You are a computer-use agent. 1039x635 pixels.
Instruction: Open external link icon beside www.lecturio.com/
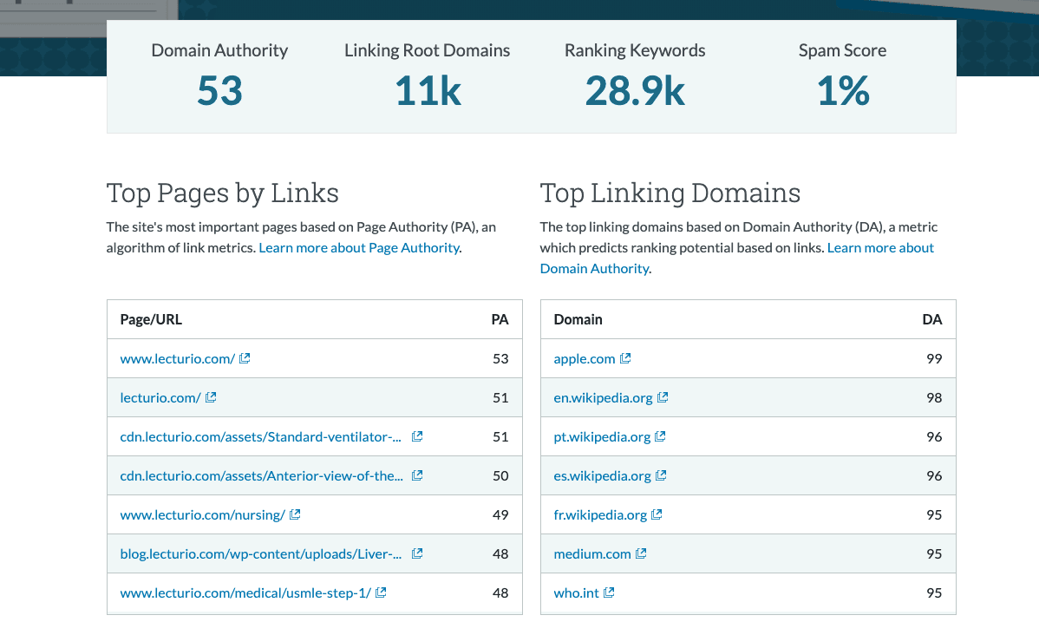(245, 358)
